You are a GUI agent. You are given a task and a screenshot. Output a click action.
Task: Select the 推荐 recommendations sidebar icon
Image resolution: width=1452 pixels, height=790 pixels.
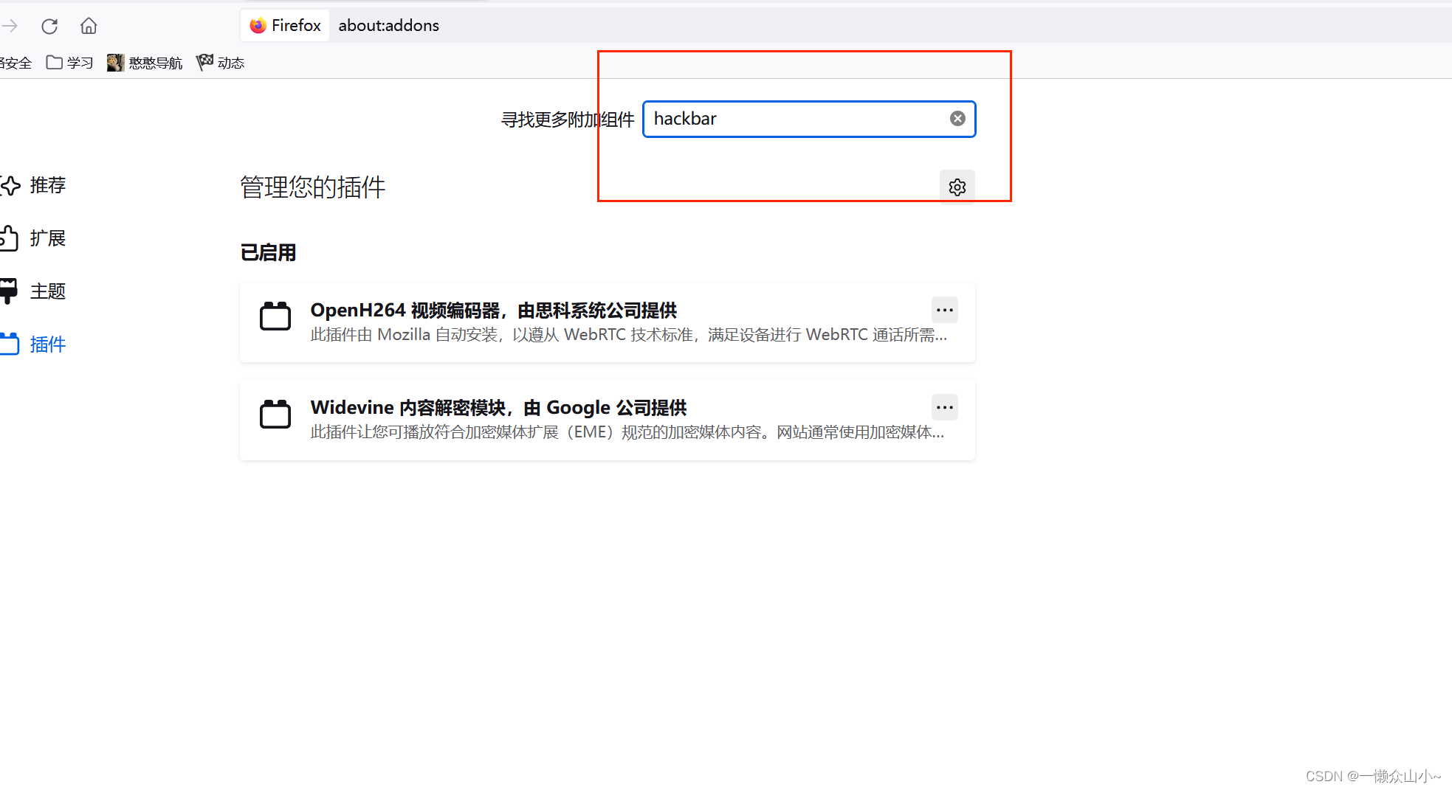tap(11, 185)
